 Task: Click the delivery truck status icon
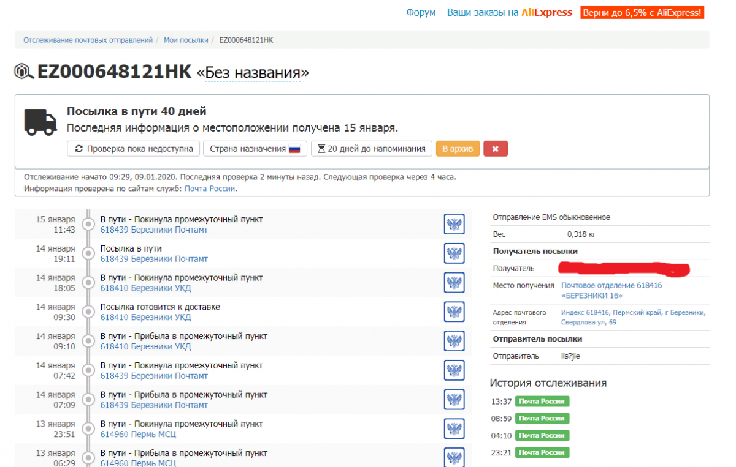point(40,122)
